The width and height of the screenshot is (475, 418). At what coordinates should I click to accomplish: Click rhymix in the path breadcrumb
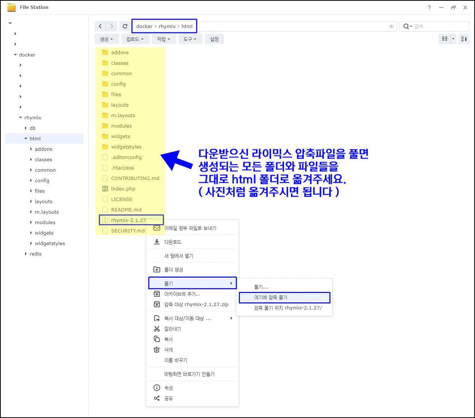pos(167,26)
